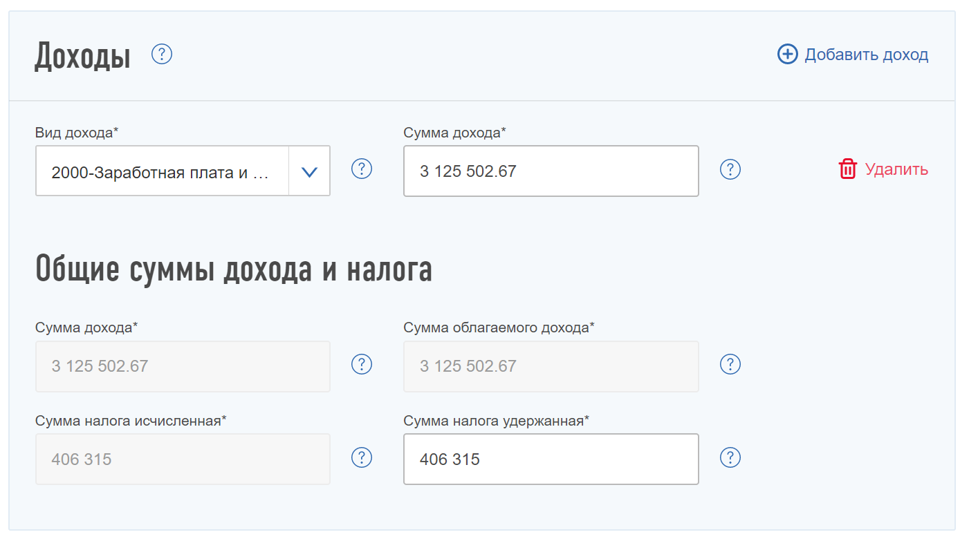This screenshot has width=969, height=541.
Task: Click the disabled Сумма облагаемого дохода field
Action: tap(551, 366)
